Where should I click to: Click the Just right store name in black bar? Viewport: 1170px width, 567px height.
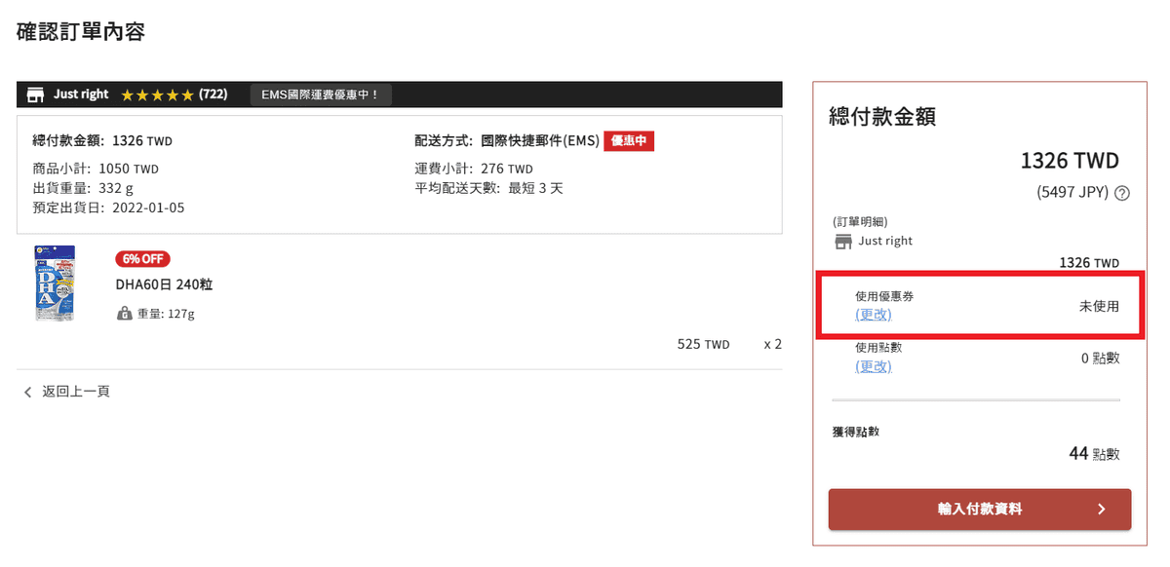81,94
